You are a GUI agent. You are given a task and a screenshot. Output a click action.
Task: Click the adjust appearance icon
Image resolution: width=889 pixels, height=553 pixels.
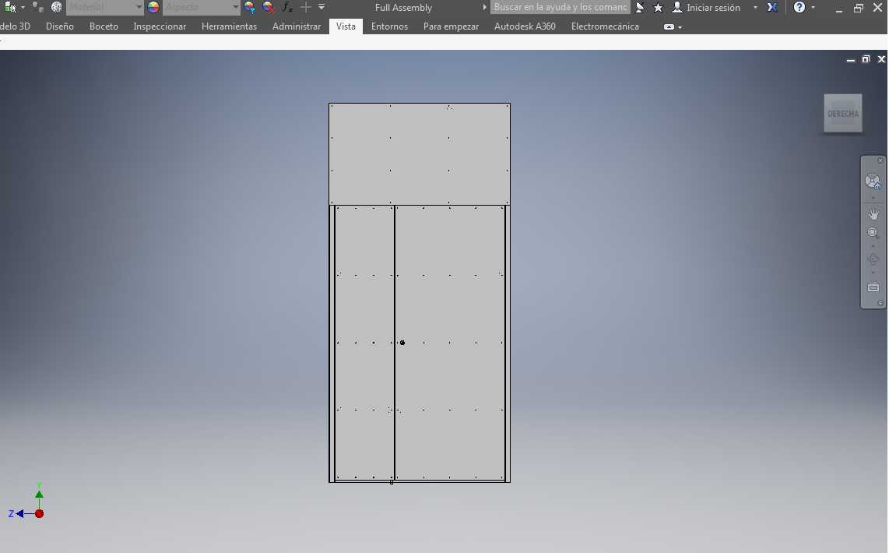[249, 7]
